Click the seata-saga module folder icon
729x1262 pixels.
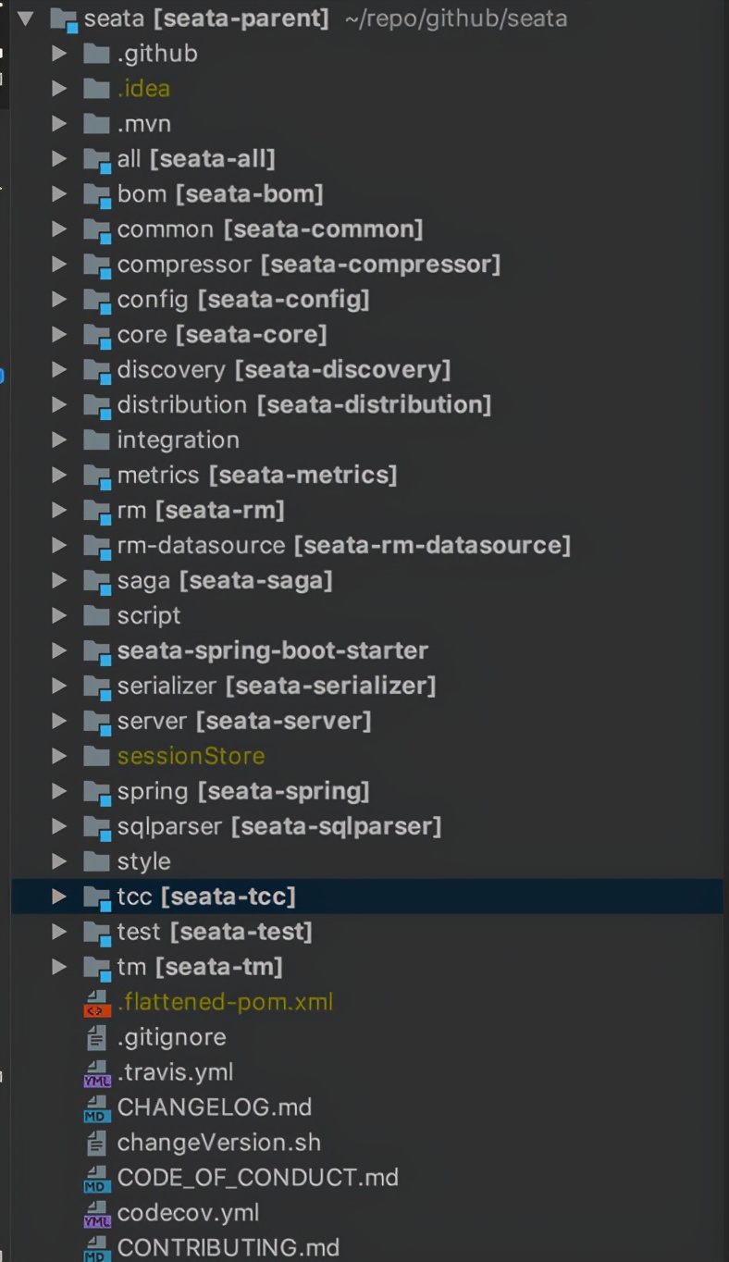click(x=96, y=580)
